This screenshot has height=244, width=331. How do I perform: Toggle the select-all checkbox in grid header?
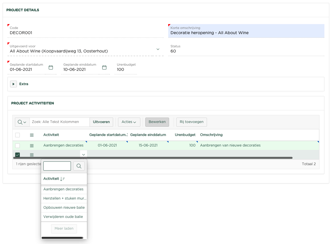click(18, 135)
